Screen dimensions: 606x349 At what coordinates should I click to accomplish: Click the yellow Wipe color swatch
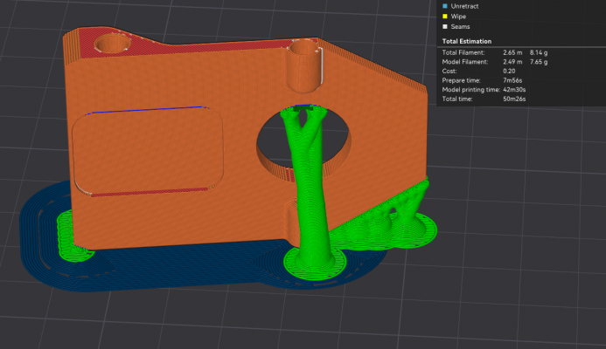point(446,17)
